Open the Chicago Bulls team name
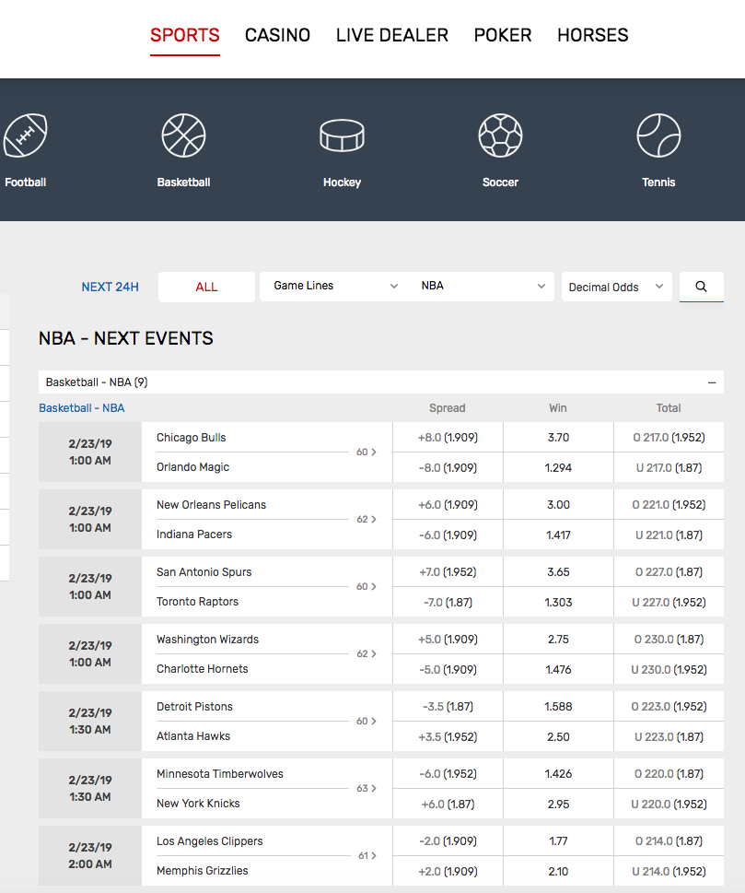The image size is (745, 893). click(x=192, y=438)
